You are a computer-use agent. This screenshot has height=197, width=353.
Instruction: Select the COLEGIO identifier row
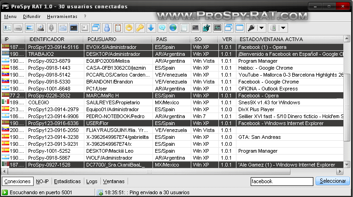(172, 102)
